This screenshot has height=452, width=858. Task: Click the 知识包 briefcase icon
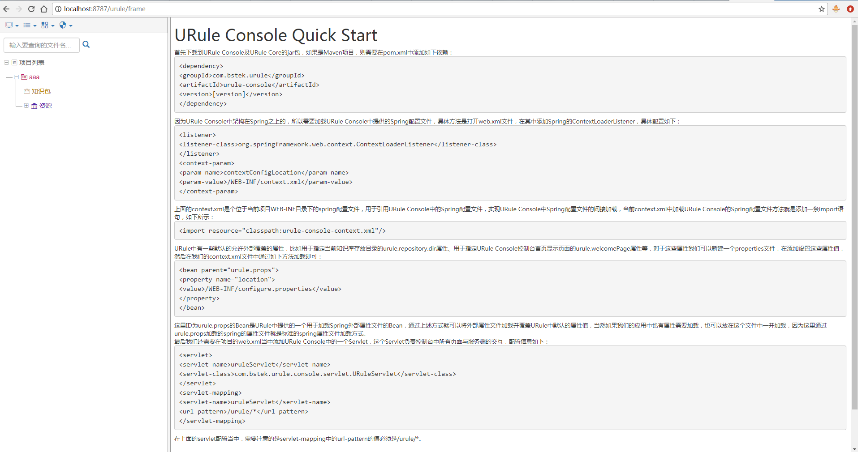pos(27,91)
